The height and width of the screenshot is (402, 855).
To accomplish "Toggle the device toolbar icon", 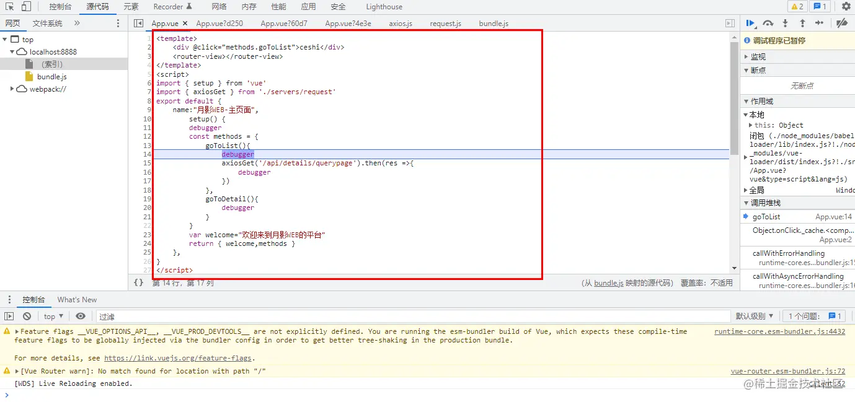I will pyautogui.click(x=26, y=7).
